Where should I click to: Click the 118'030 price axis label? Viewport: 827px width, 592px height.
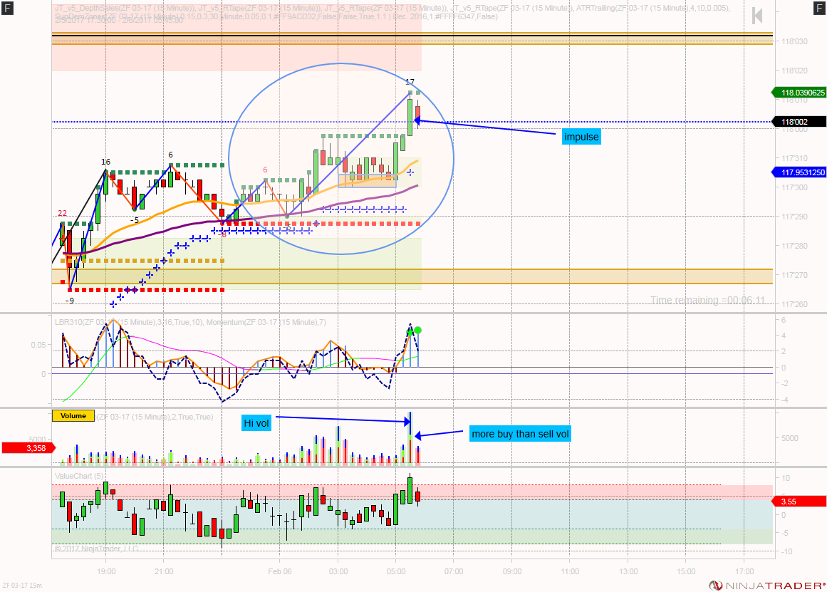pos(794,41)
